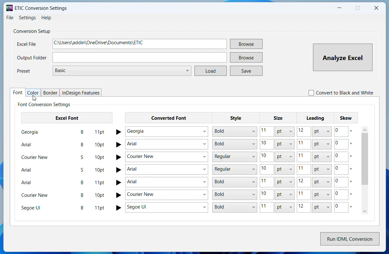Click the font list scrollbar down arrow
Viewport: 389px width, 254px height.
click(365, 211)
